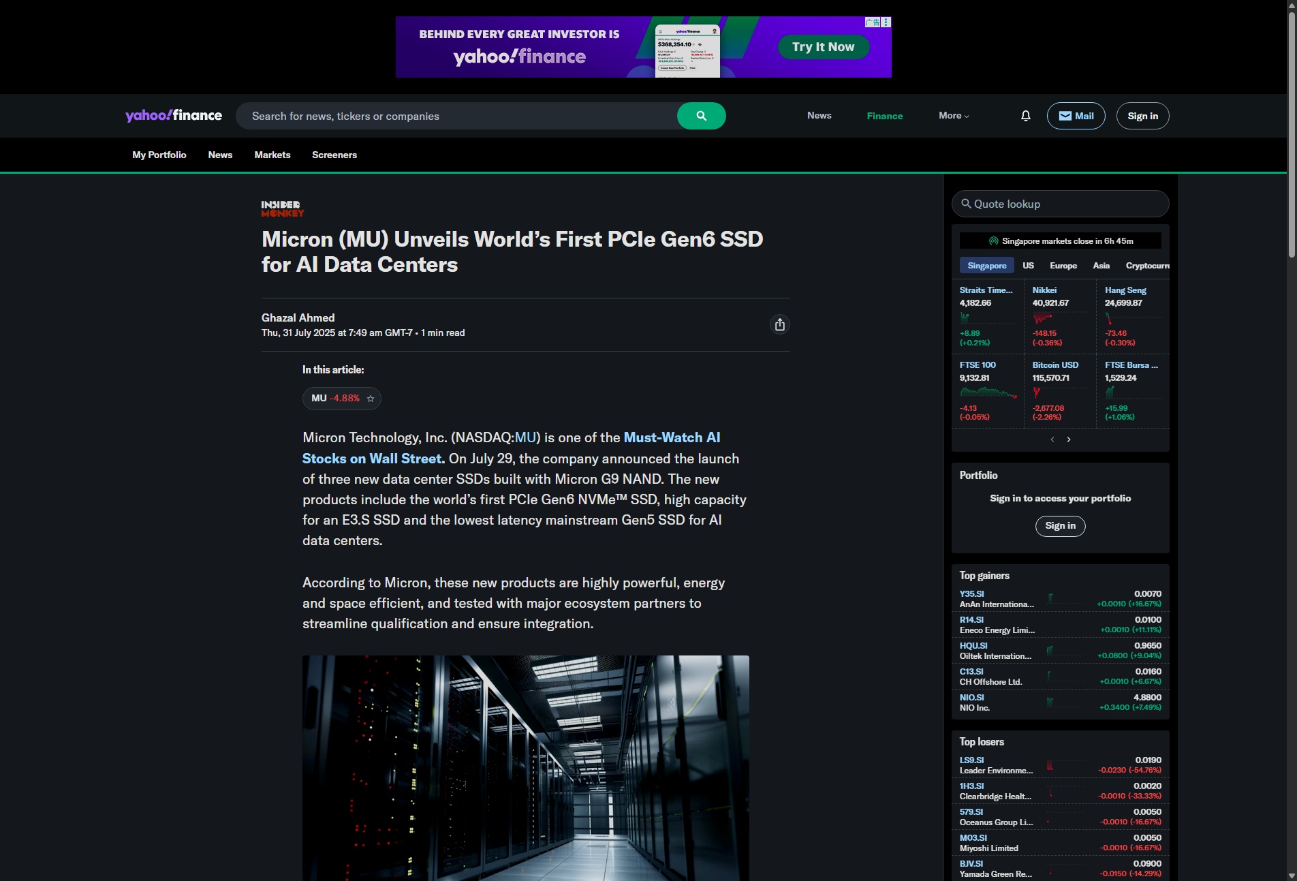1297x881 pixels.
Task: Click the Top losers heading
Action: 982,742
